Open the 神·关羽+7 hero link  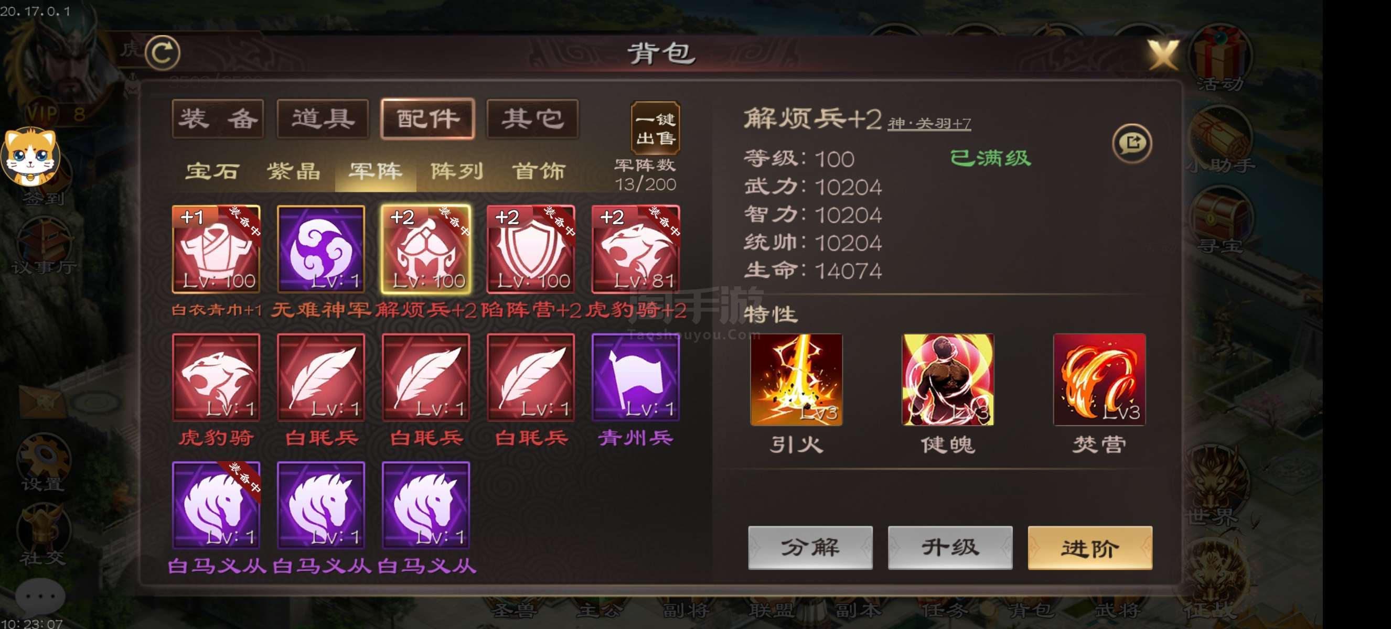pyautogui.click(x=929, y=124)
